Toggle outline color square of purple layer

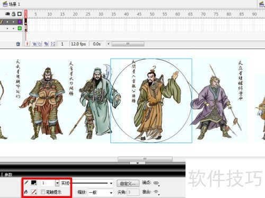coord(20,22)
